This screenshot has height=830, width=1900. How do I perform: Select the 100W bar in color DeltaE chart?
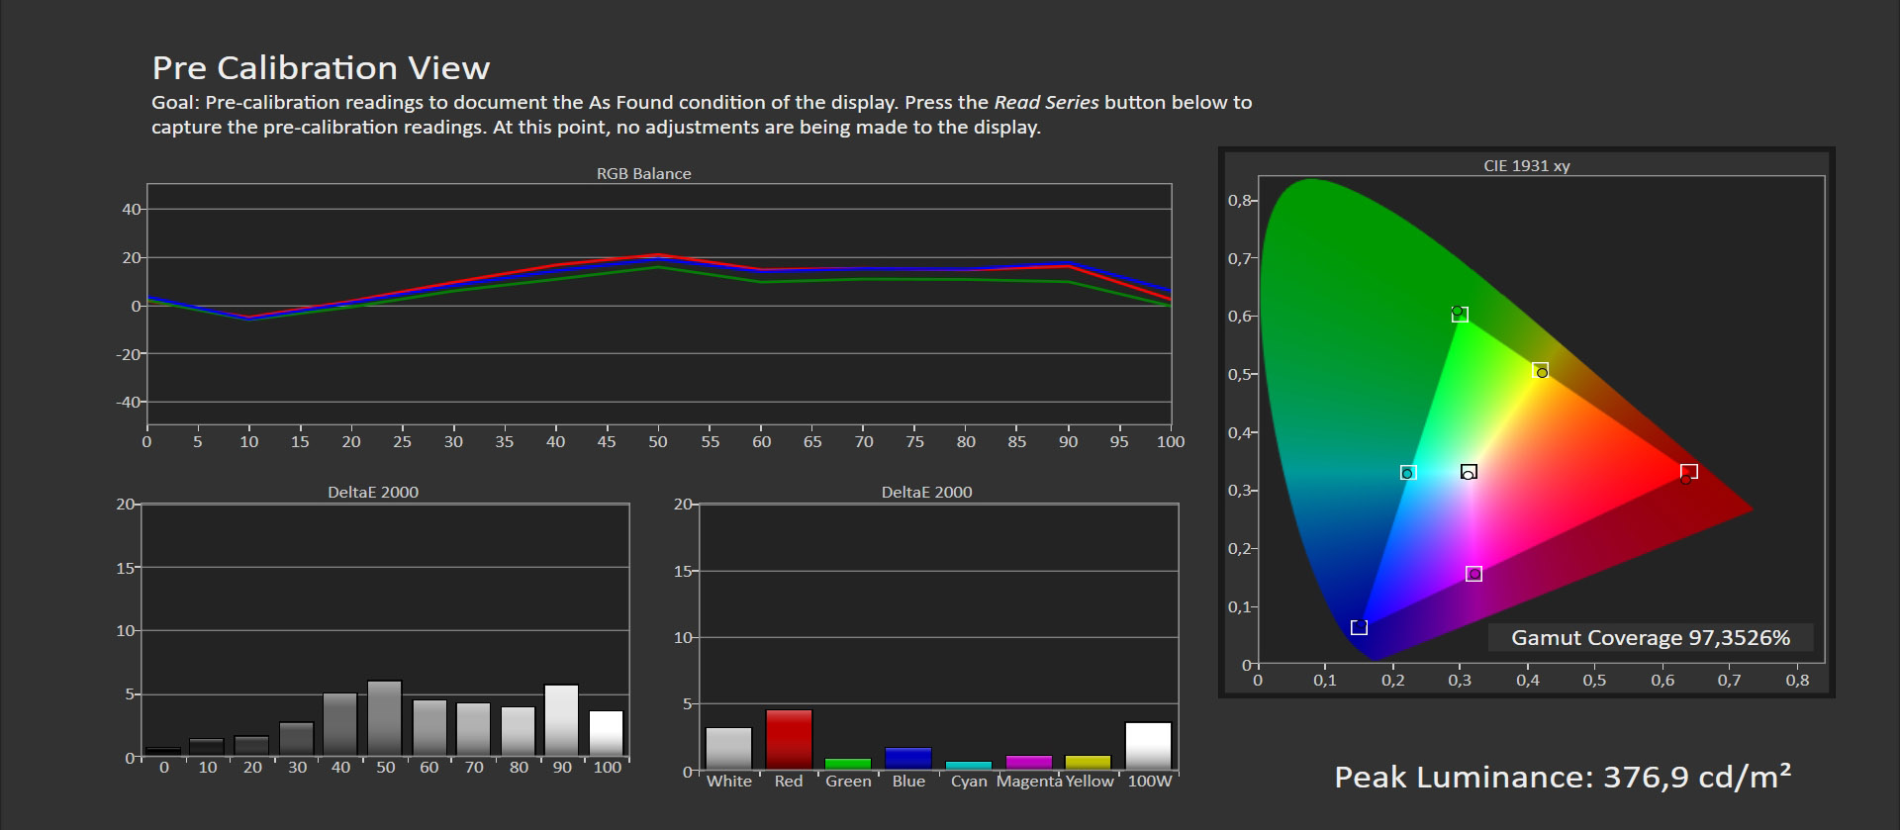(1149, 746)
